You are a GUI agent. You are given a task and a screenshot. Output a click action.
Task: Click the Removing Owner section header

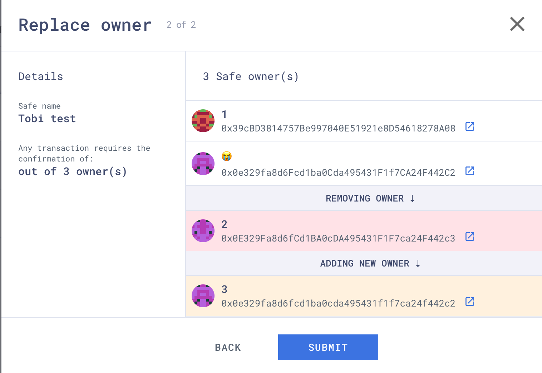point(364,198)
